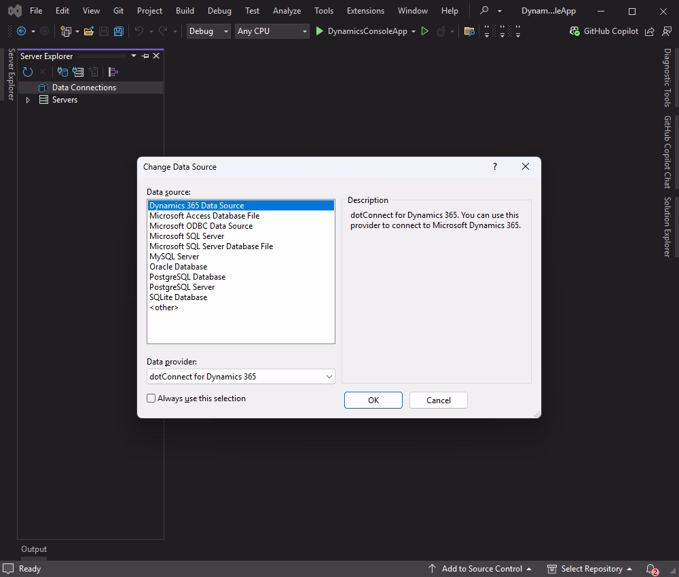Open the Data provider combo box
Image resolution: width=679 pixels, height=577 pixels.
(241, 377)
